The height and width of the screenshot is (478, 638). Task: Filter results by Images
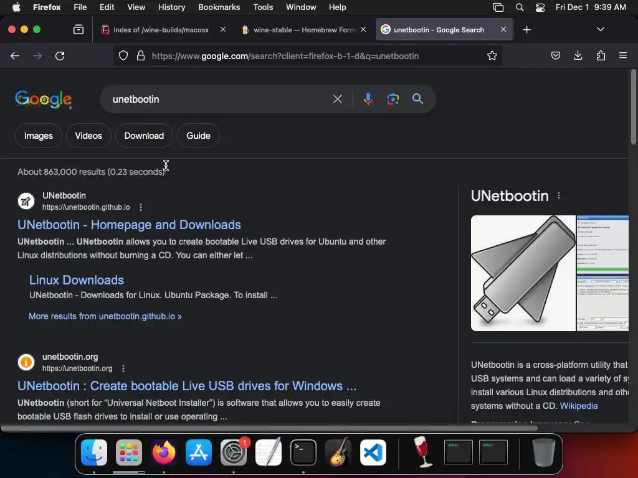[x=38, y=136]
